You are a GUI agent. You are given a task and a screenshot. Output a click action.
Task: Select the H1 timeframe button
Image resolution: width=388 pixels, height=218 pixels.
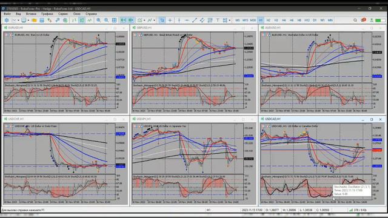pyautogui.click(x=261, y=20)
